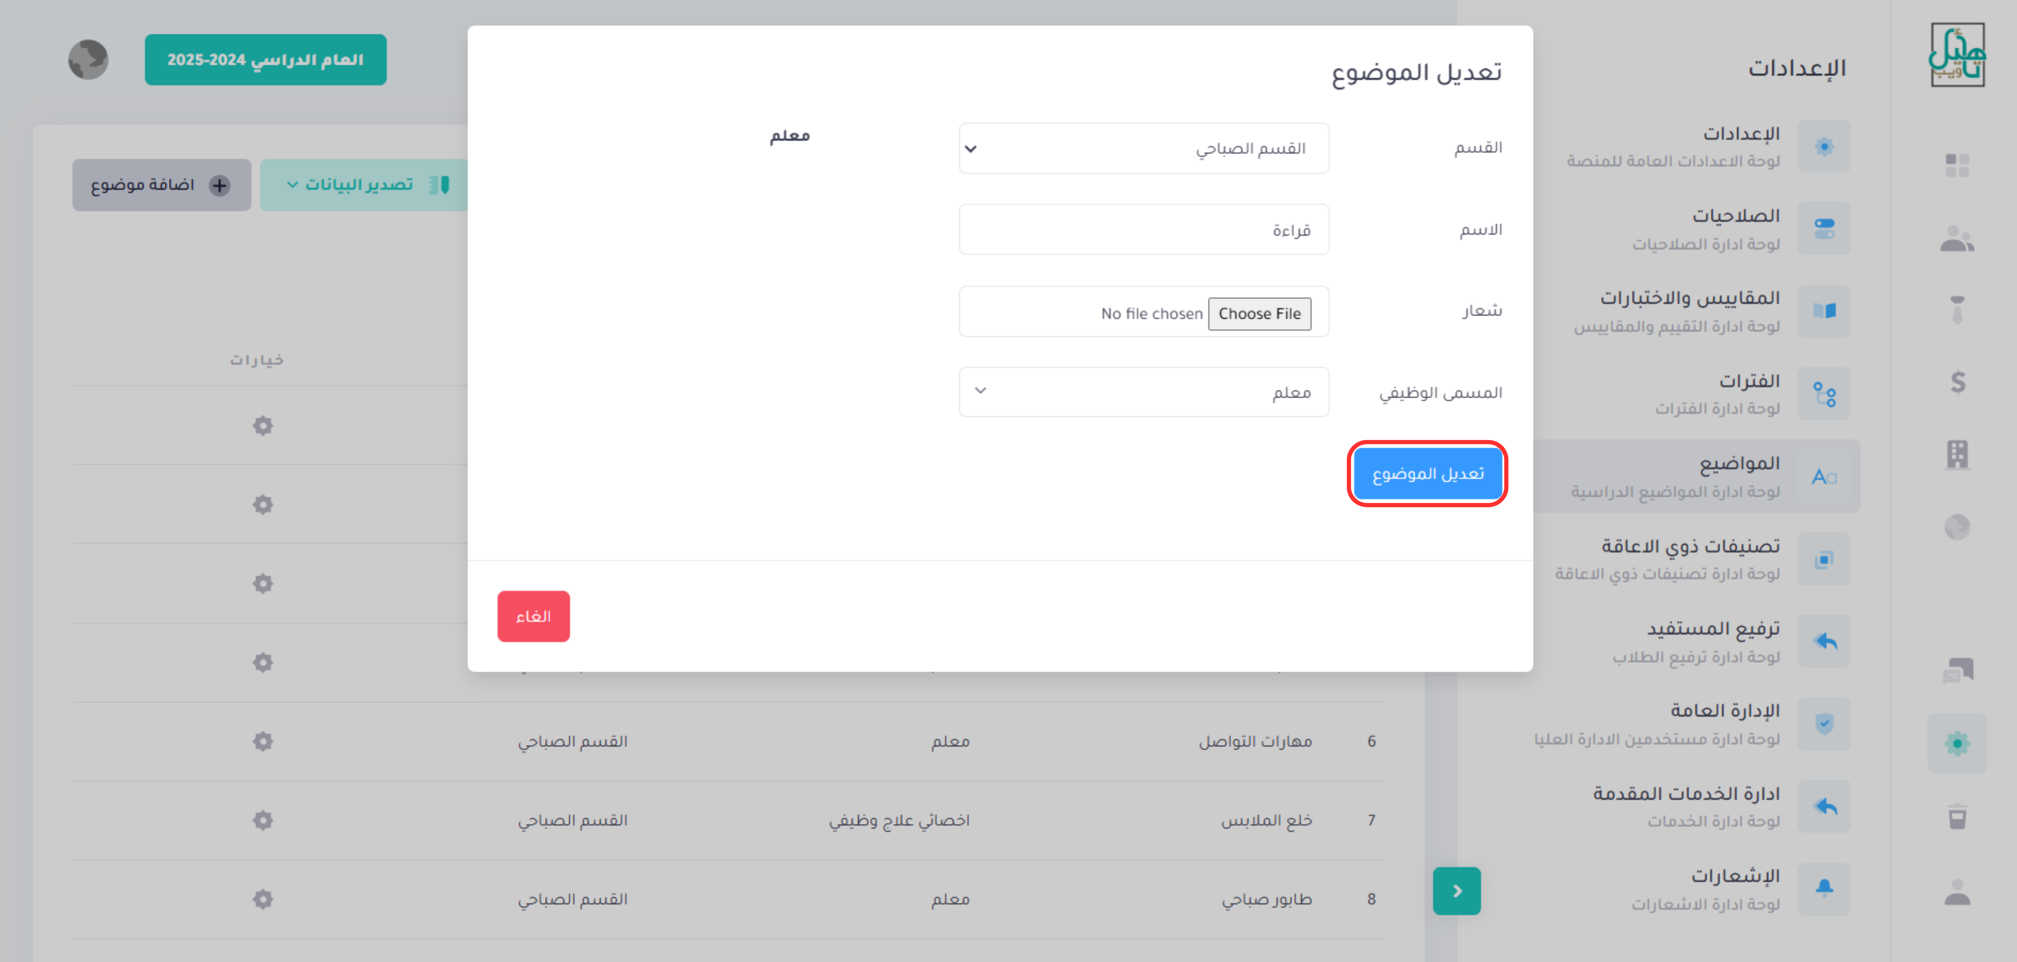Click the dollar sign finance icon
2017x962 pixels.
point(1957,382)
